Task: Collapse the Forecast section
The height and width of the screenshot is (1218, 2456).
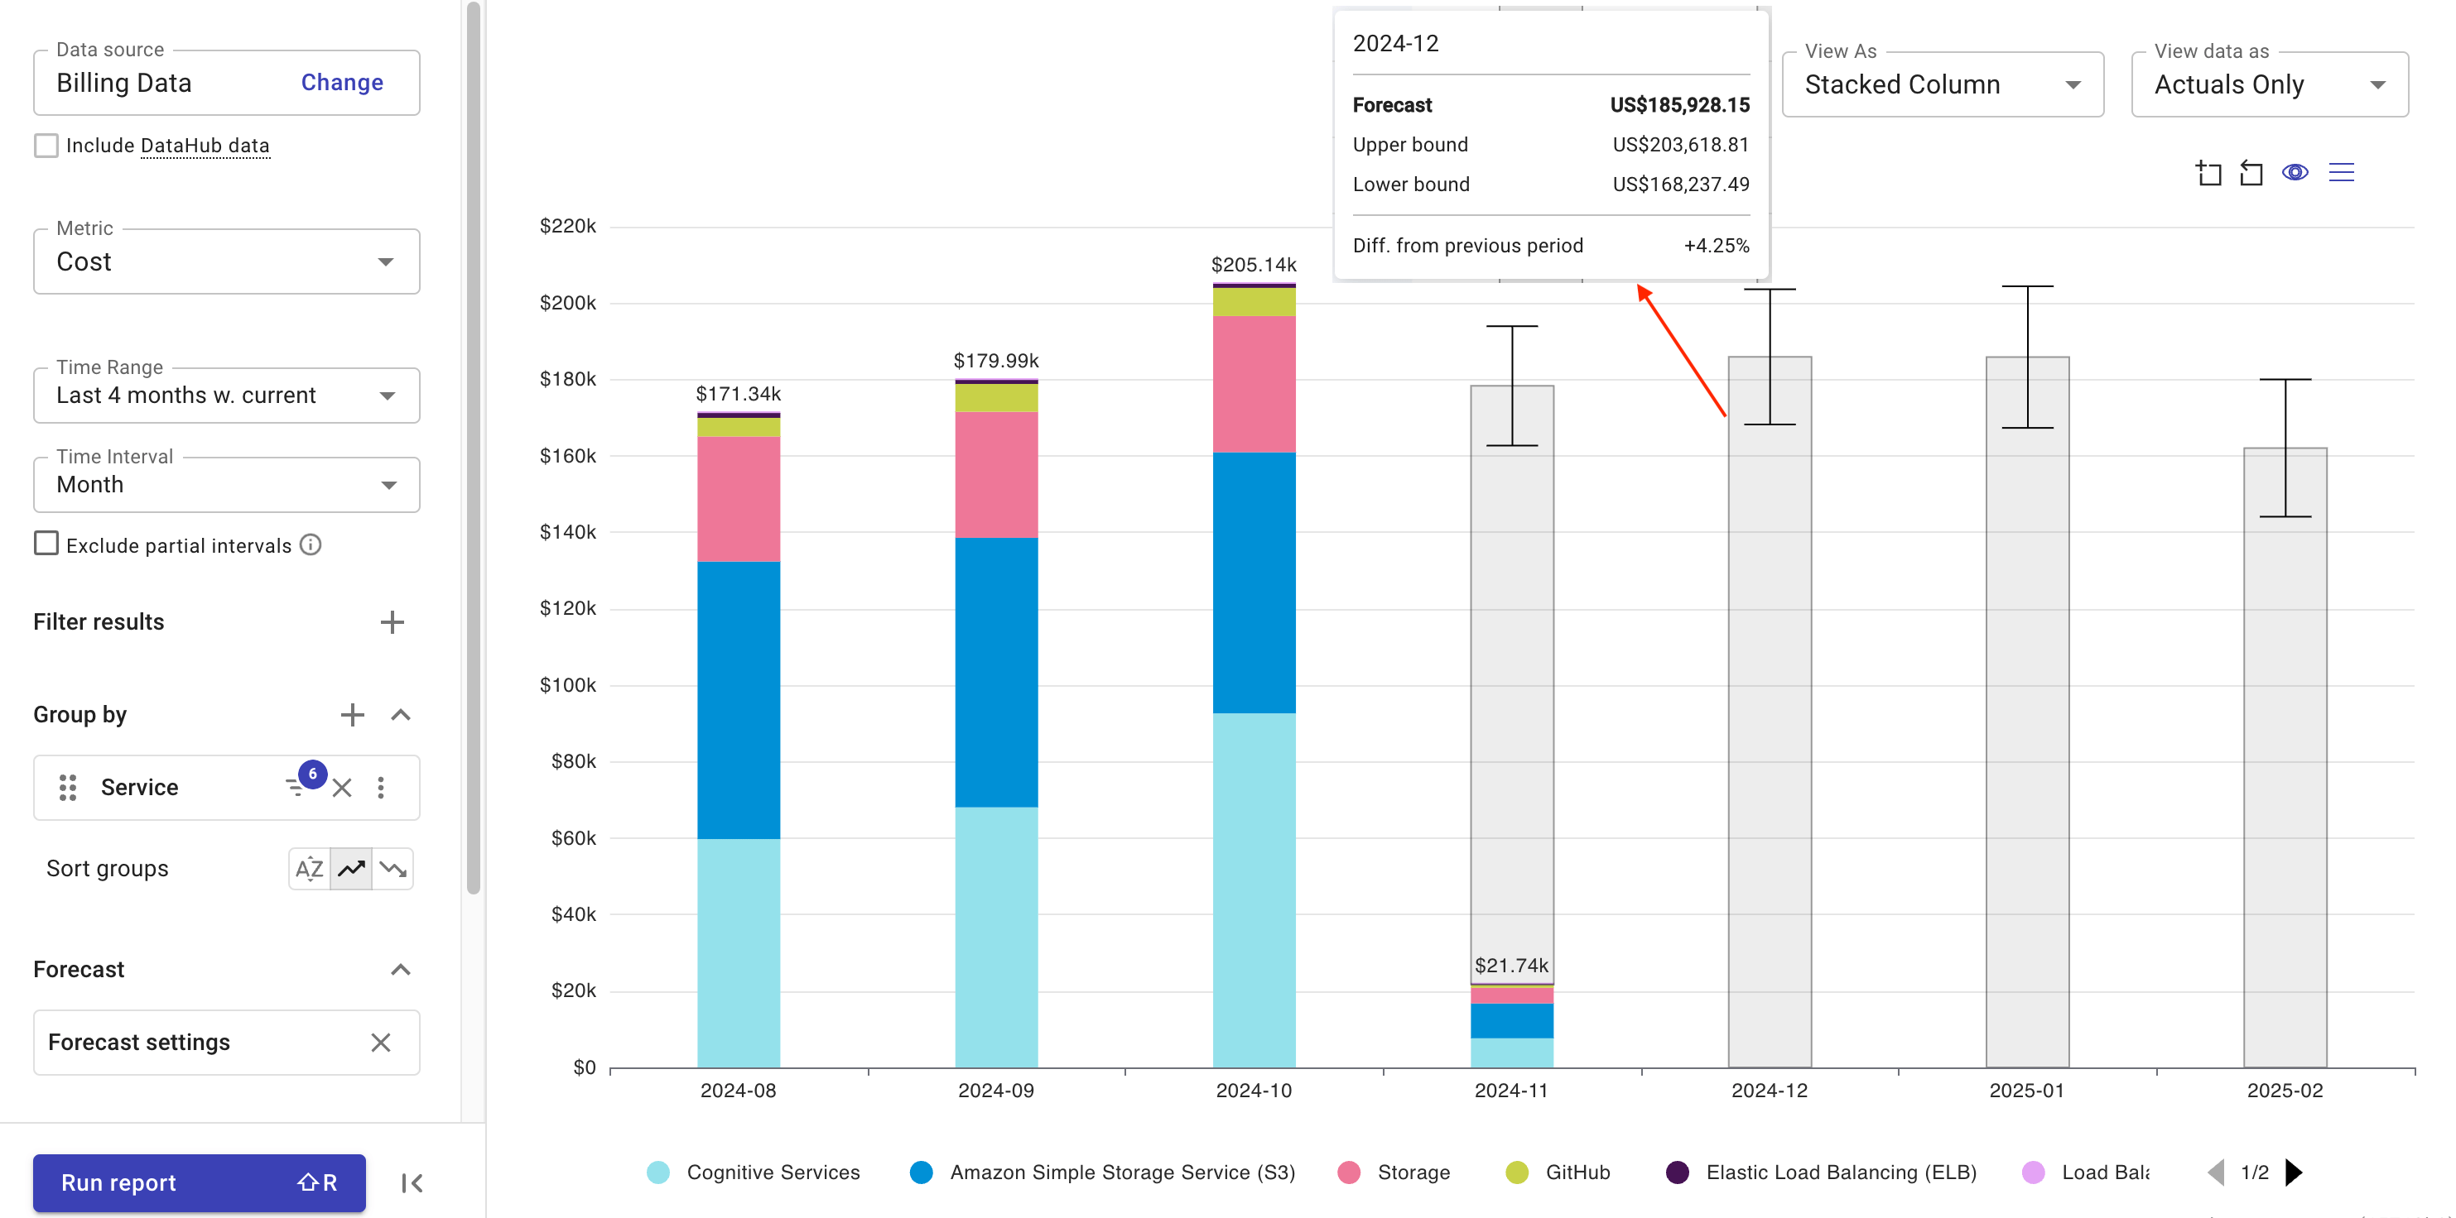Action: point(401,969)
